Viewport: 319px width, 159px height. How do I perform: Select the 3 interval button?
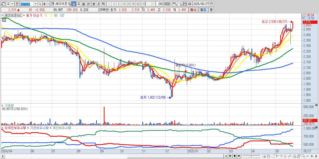click(x=114, y=4)
